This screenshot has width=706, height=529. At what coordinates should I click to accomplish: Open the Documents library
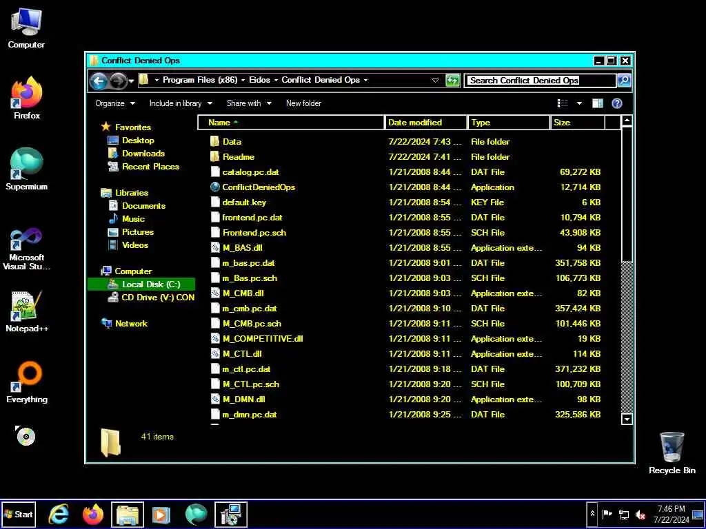click(x=143, y=205)
